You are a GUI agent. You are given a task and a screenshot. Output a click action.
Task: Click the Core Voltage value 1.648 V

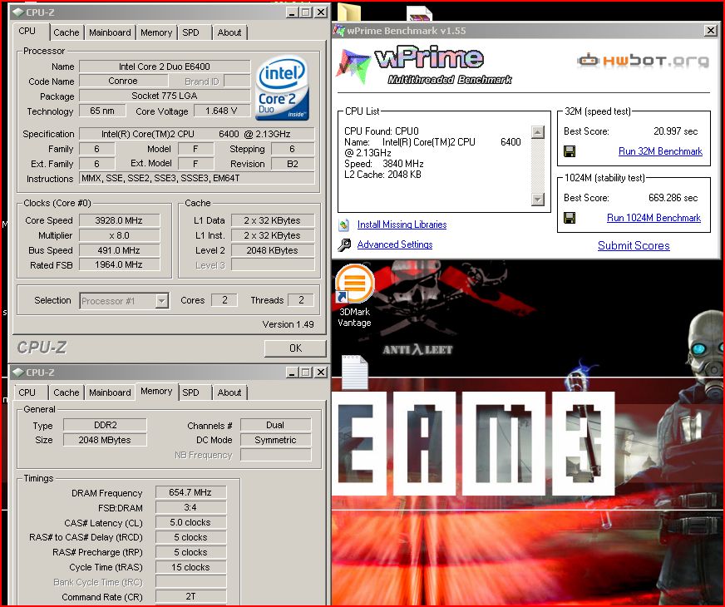[x=221, y=111]
